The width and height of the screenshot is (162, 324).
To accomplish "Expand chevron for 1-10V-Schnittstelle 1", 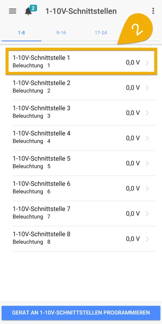I will [147, 63].
